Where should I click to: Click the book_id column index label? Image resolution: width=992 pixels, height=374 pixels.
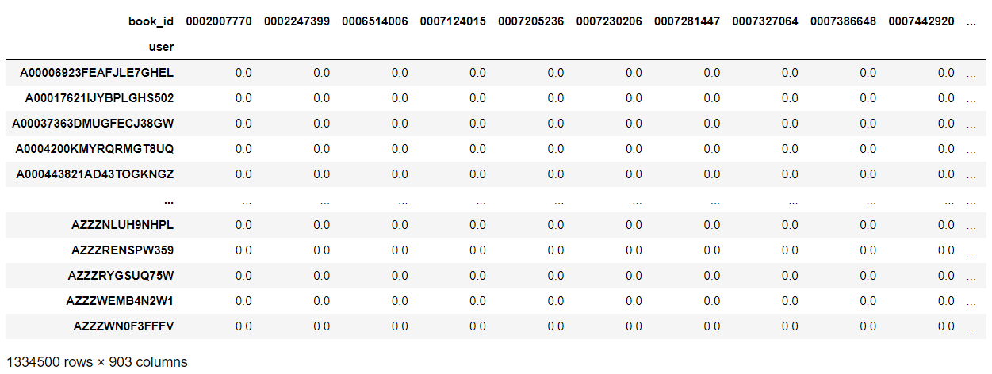[x=151, y=21]
